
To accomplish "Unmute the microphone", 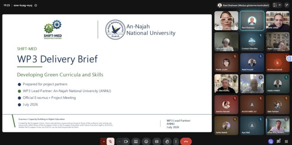I will (x=110, y=142).
